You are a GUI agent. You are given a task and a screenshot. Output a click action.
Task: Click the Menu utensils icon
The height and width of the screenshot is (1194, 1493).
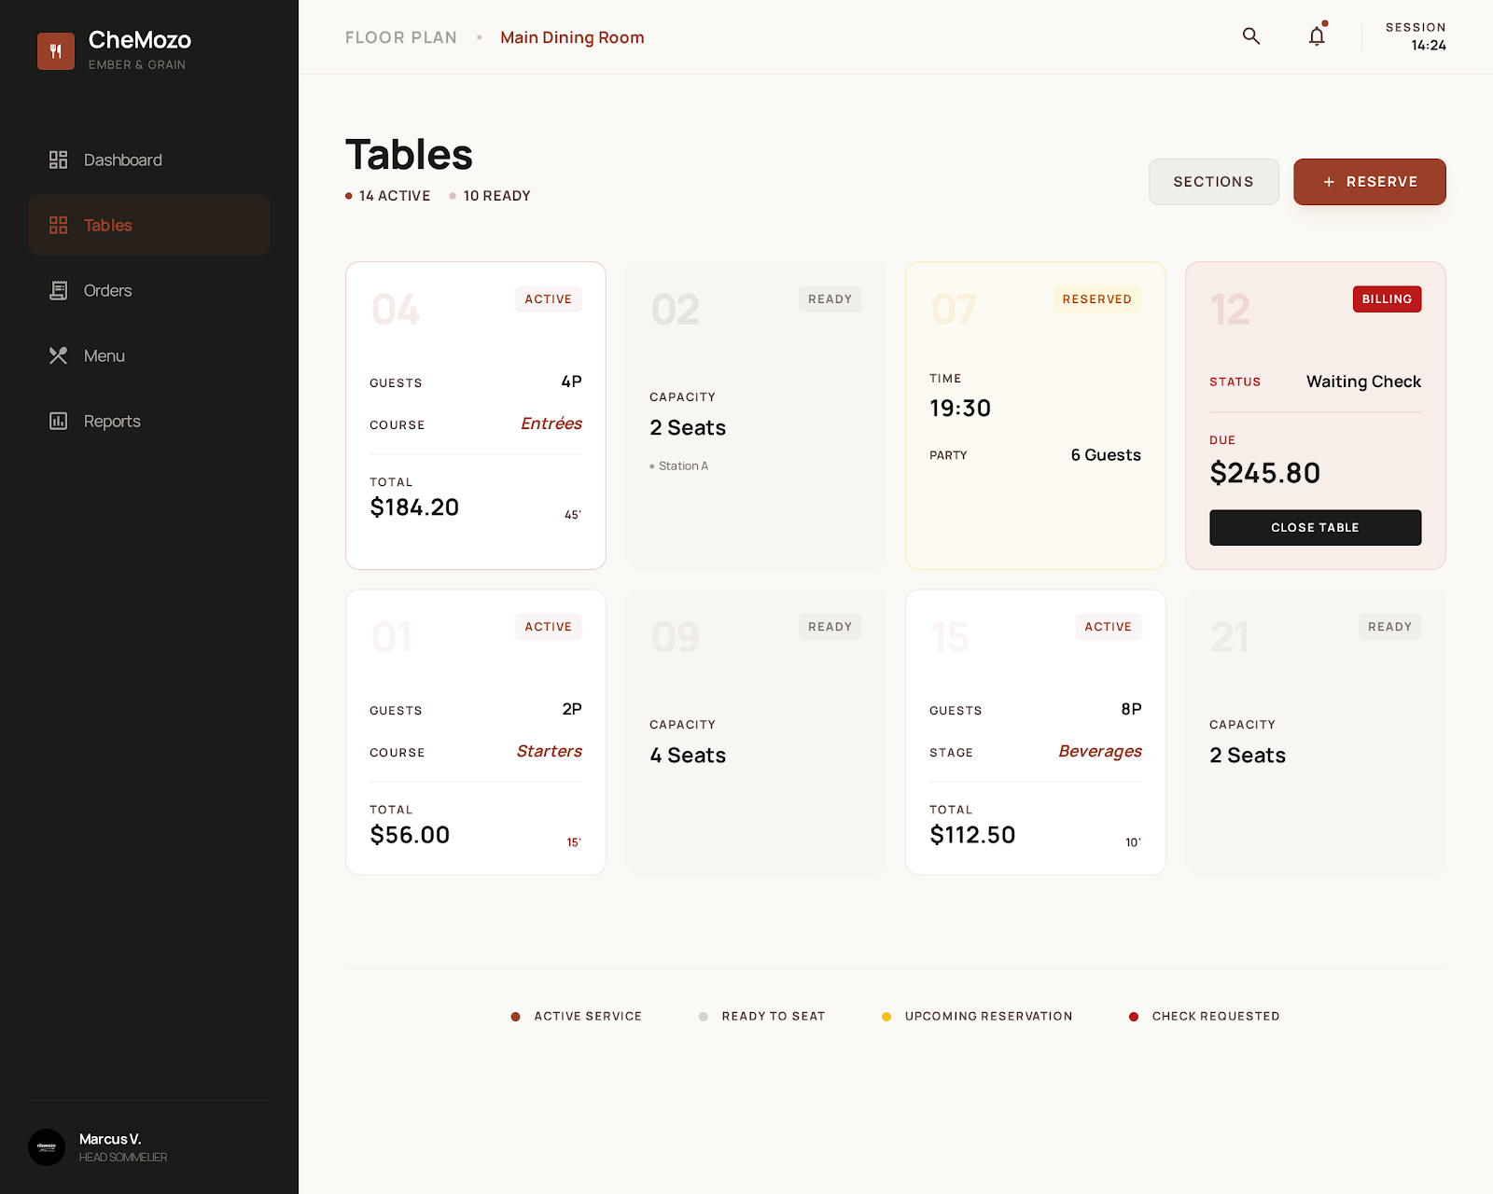pos(58,355)
